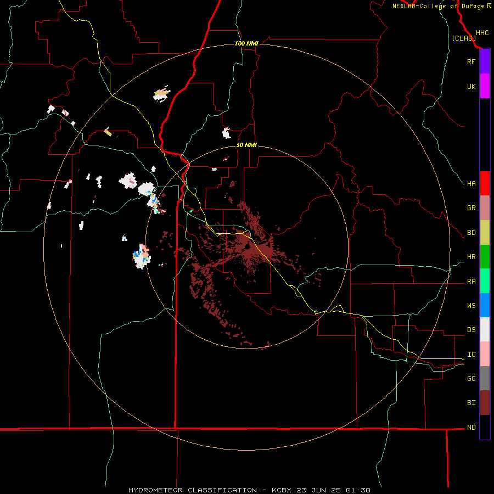The height and width of the screenshot is (494, 494).
Task: Click the RF purple legend swatch
Action: pos(485,61)
